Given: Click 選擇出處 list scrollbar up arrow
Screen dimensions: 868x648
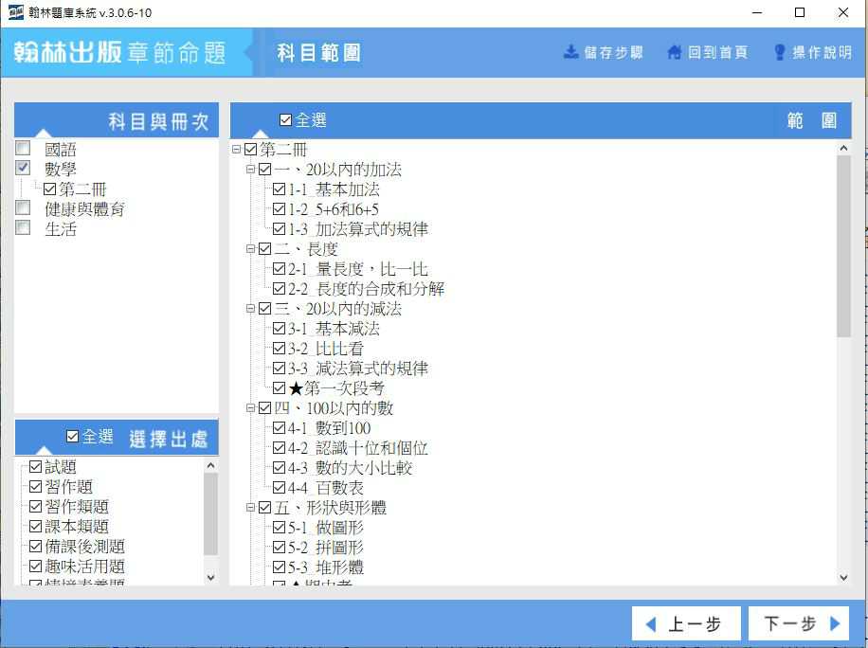Looking at the screenshot, I should click(x=210, y=466).
